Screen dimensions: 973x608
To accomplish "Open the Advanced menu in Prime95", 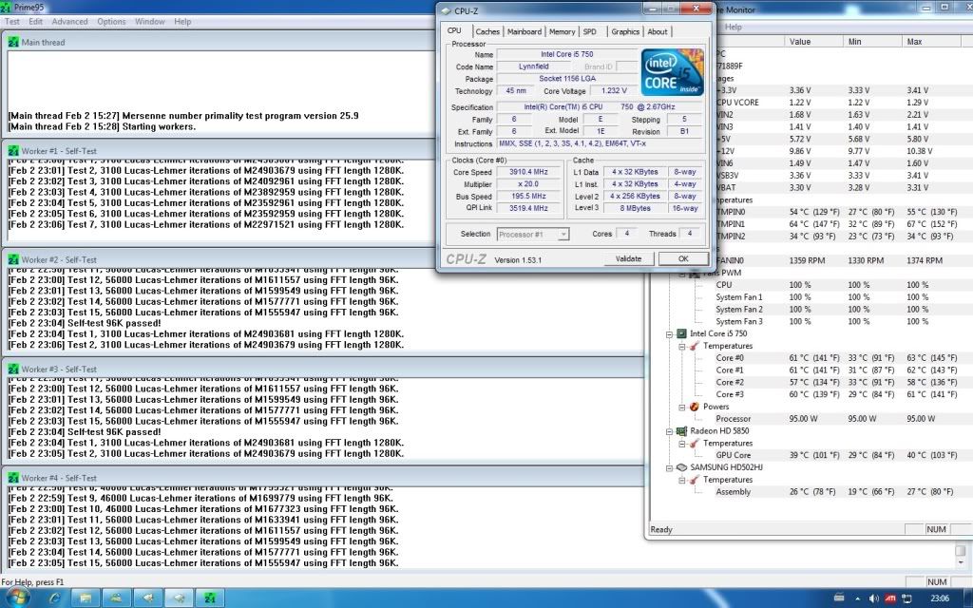I will [69, 21].
